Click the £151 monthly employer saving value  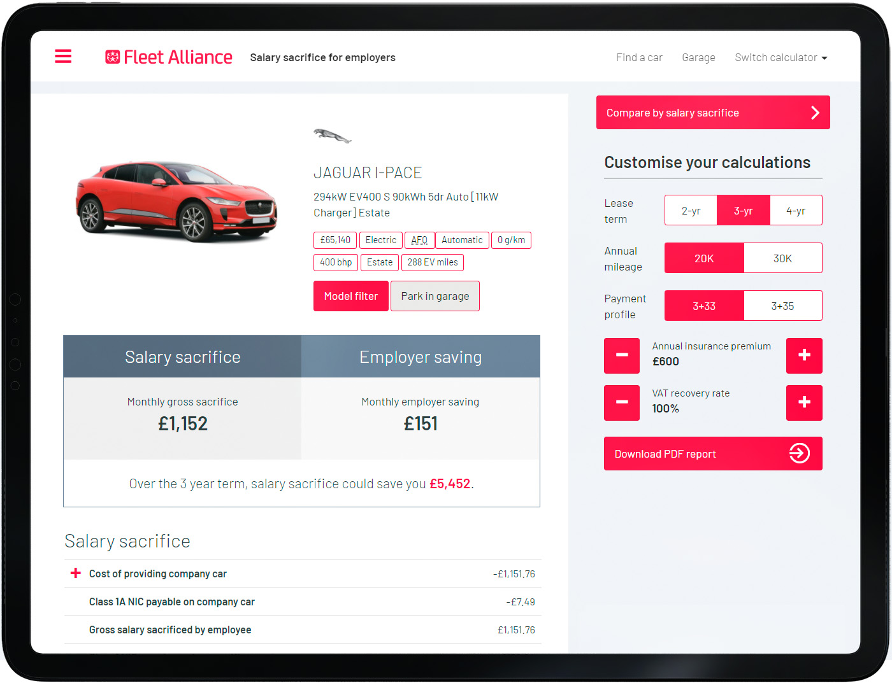pyautogui.click(x=421, y=423)
